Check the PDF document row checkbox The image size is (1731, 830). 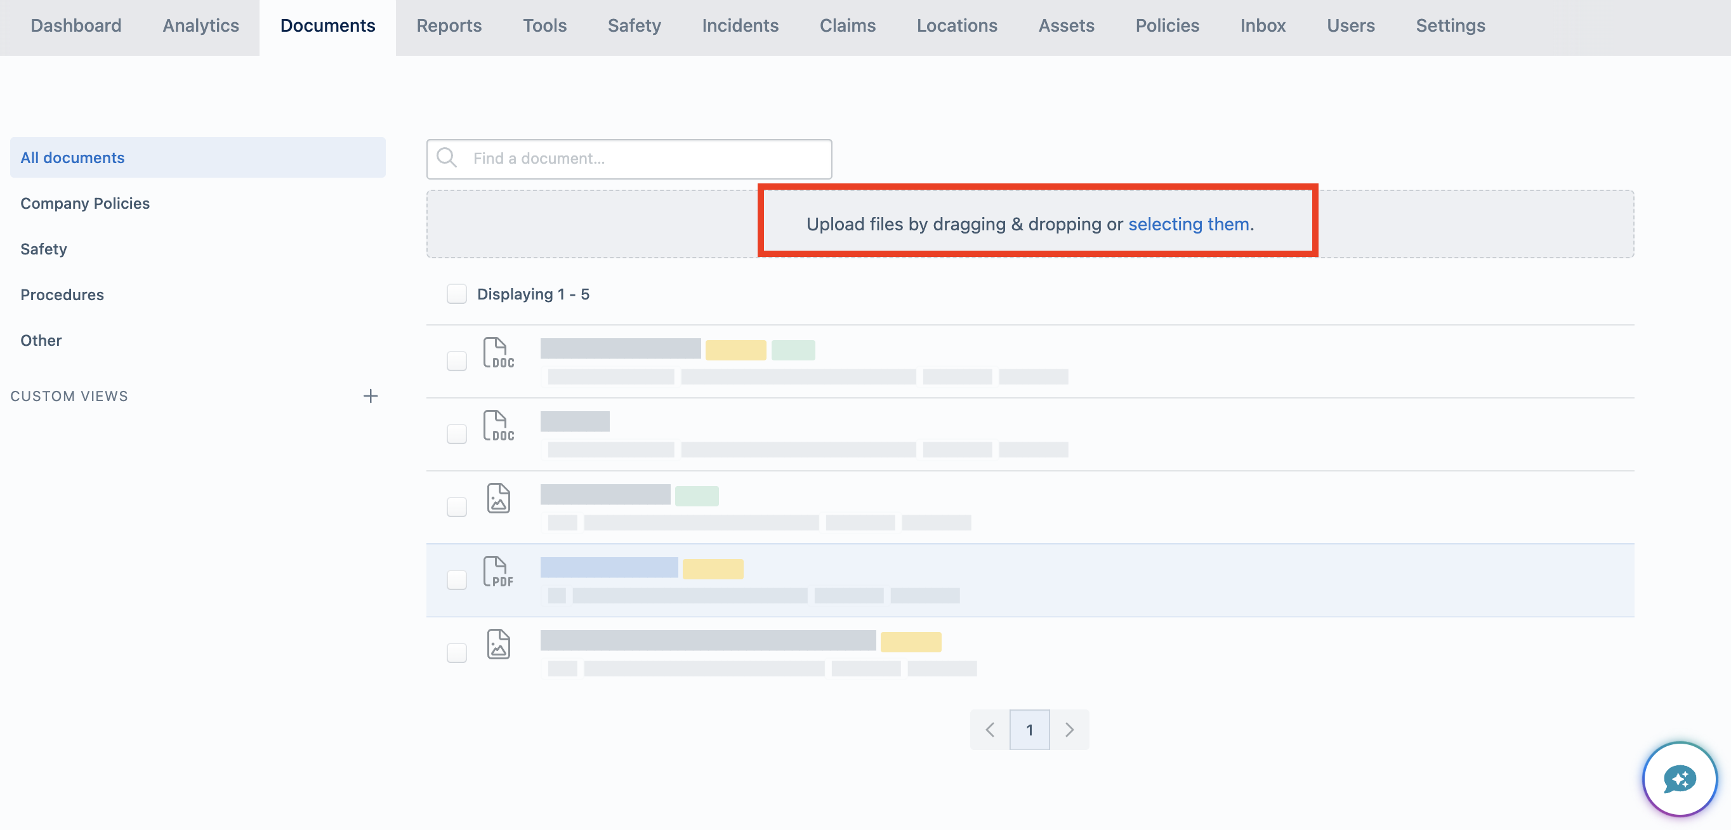(x=456, y=580)
